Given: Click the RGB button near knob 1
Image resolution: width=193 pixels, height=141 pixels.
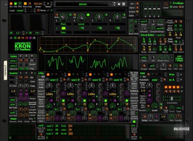Looking at the screenshot, I should [56, 15].
